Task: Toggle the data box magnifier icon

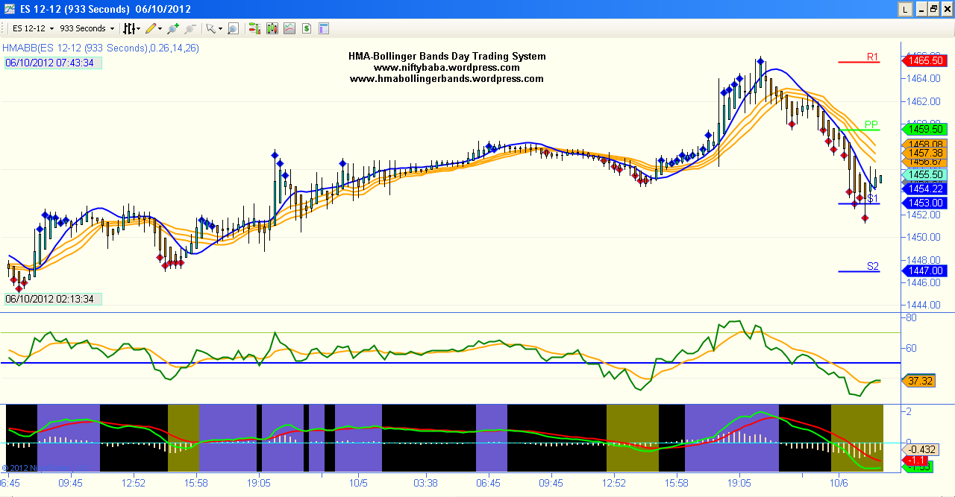Action: coord(233,28)
